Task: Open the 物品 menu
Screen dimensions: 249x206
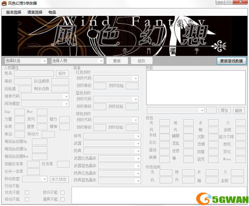Action: click(x=52, y=12)
